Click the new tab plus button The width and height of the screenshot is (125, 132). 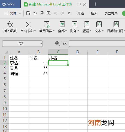coord(95,4)
